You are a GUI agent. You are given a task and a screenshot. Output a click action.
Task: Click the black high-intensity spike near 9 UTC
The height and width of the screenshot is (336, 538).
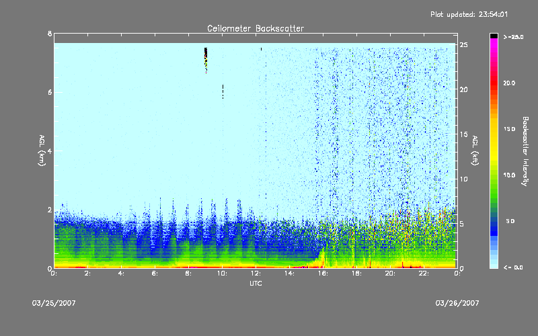tap(206, 60)
